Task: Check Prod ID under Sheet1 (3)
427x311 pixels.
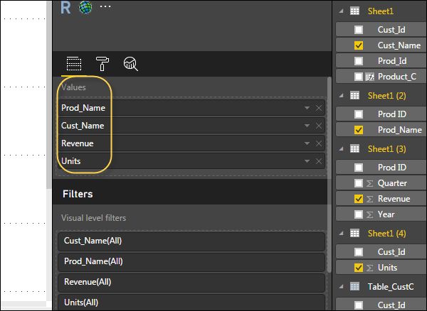Action: pos(359,168)
